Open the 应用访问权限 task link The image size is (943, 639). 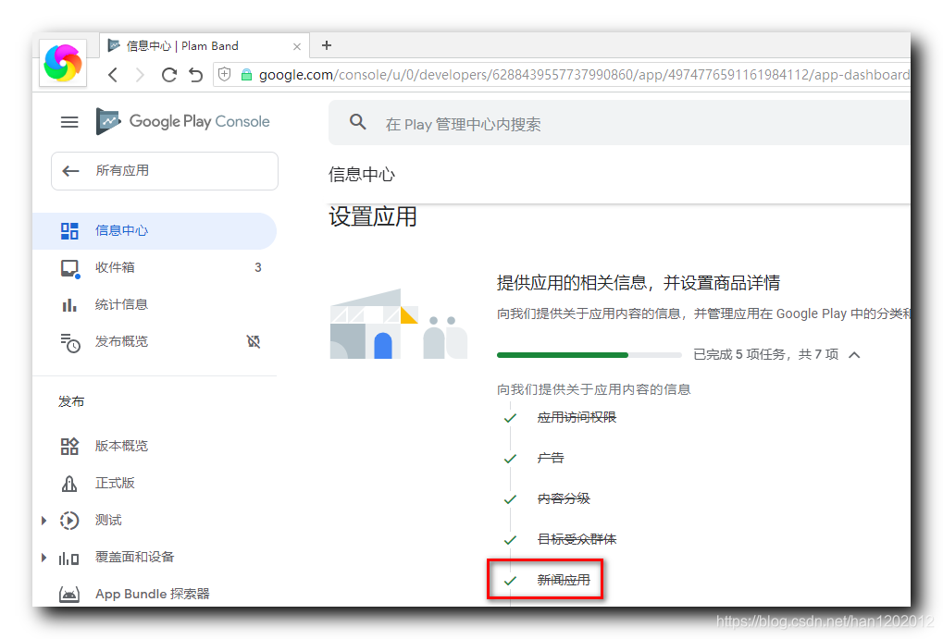(577, 417)
